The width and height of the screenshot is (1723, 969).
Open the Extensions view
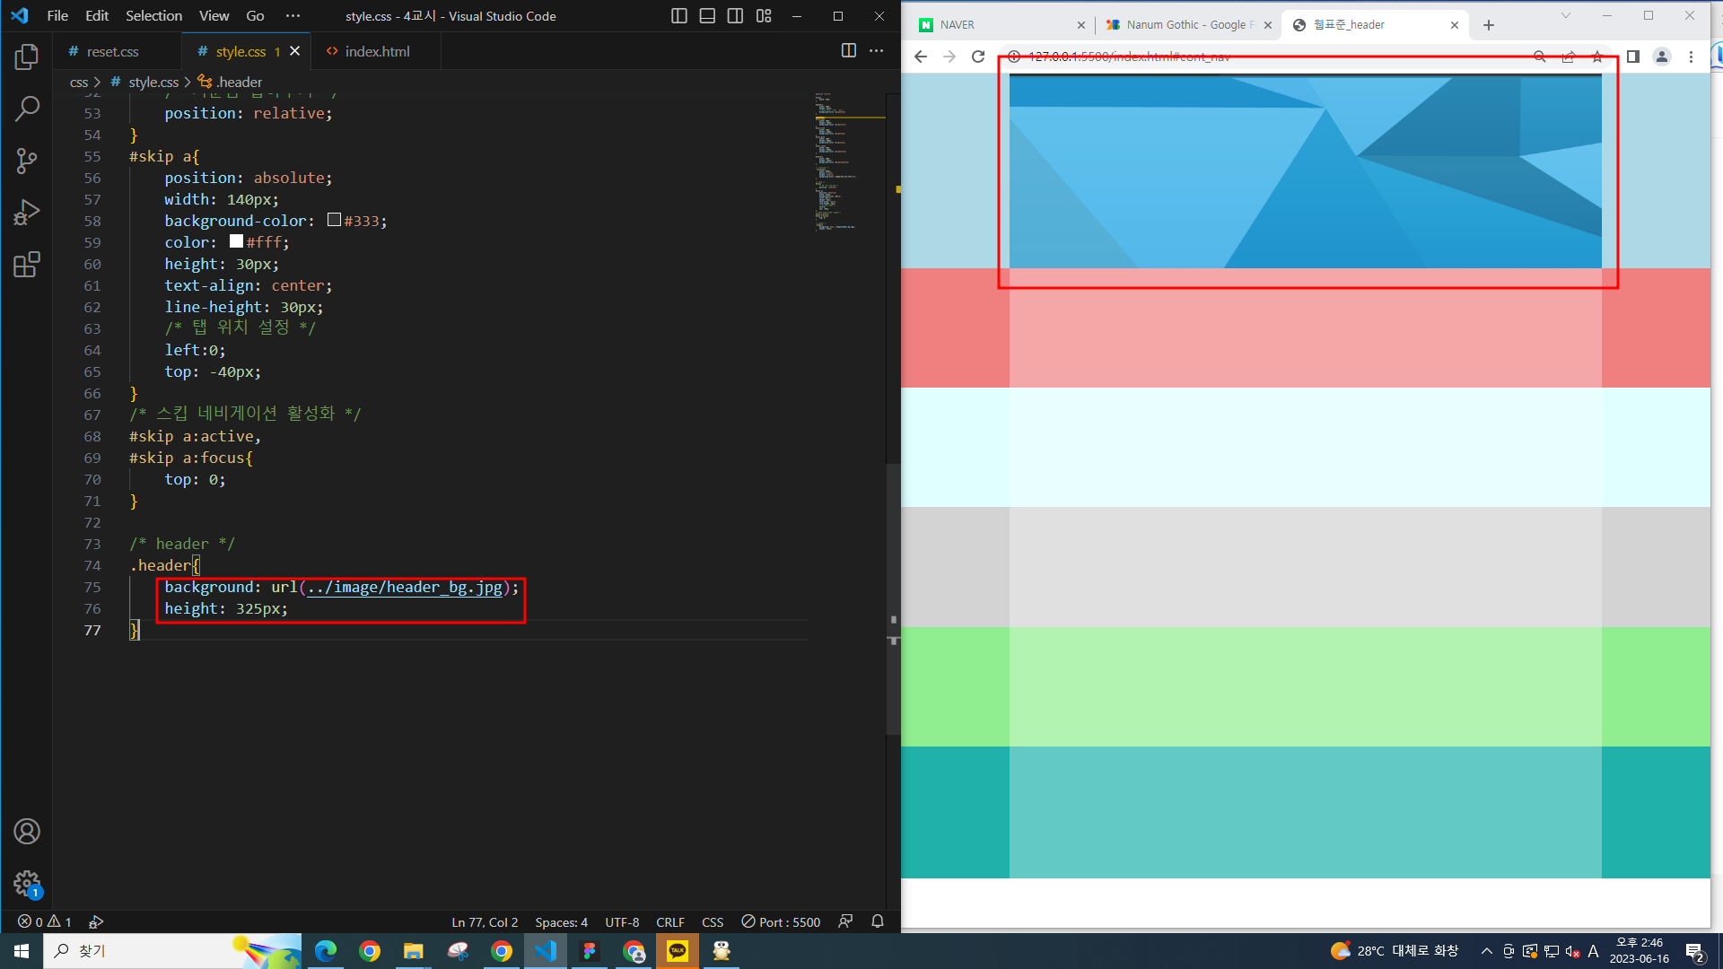[x=27, y=265]
